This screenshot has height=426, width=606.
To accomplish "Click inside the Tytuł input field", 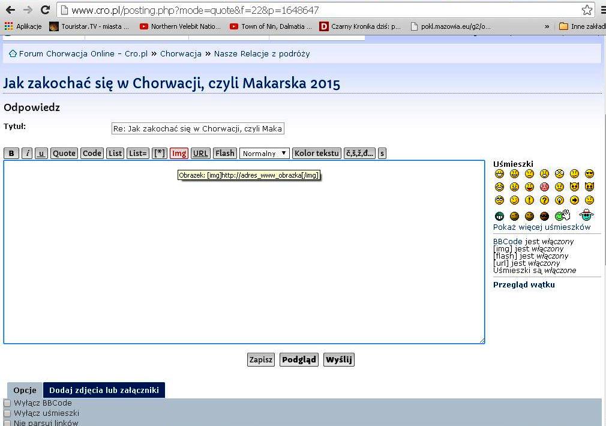I will (x=197, y=129).
